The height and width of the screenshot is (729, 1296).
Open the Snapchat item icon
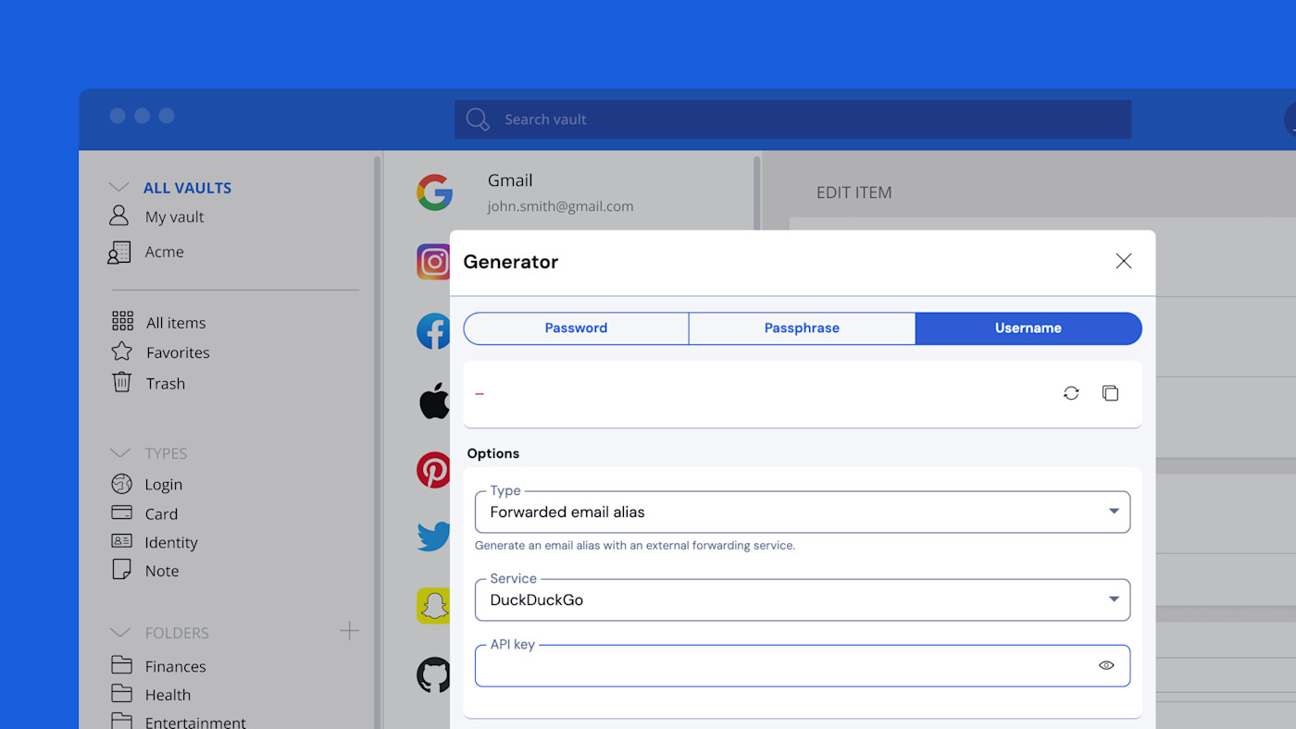click(x=433, y=606)
